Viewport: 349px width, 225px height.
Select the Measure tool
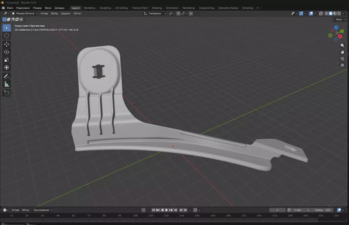[6, 84]
